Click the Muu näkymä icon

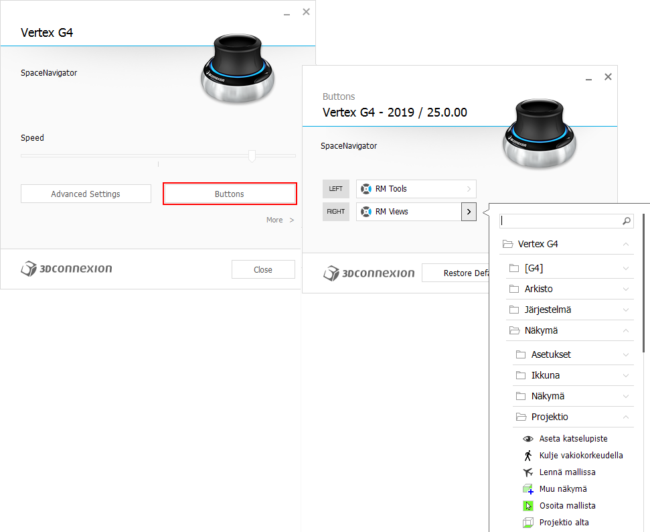[x=527, y=489]
